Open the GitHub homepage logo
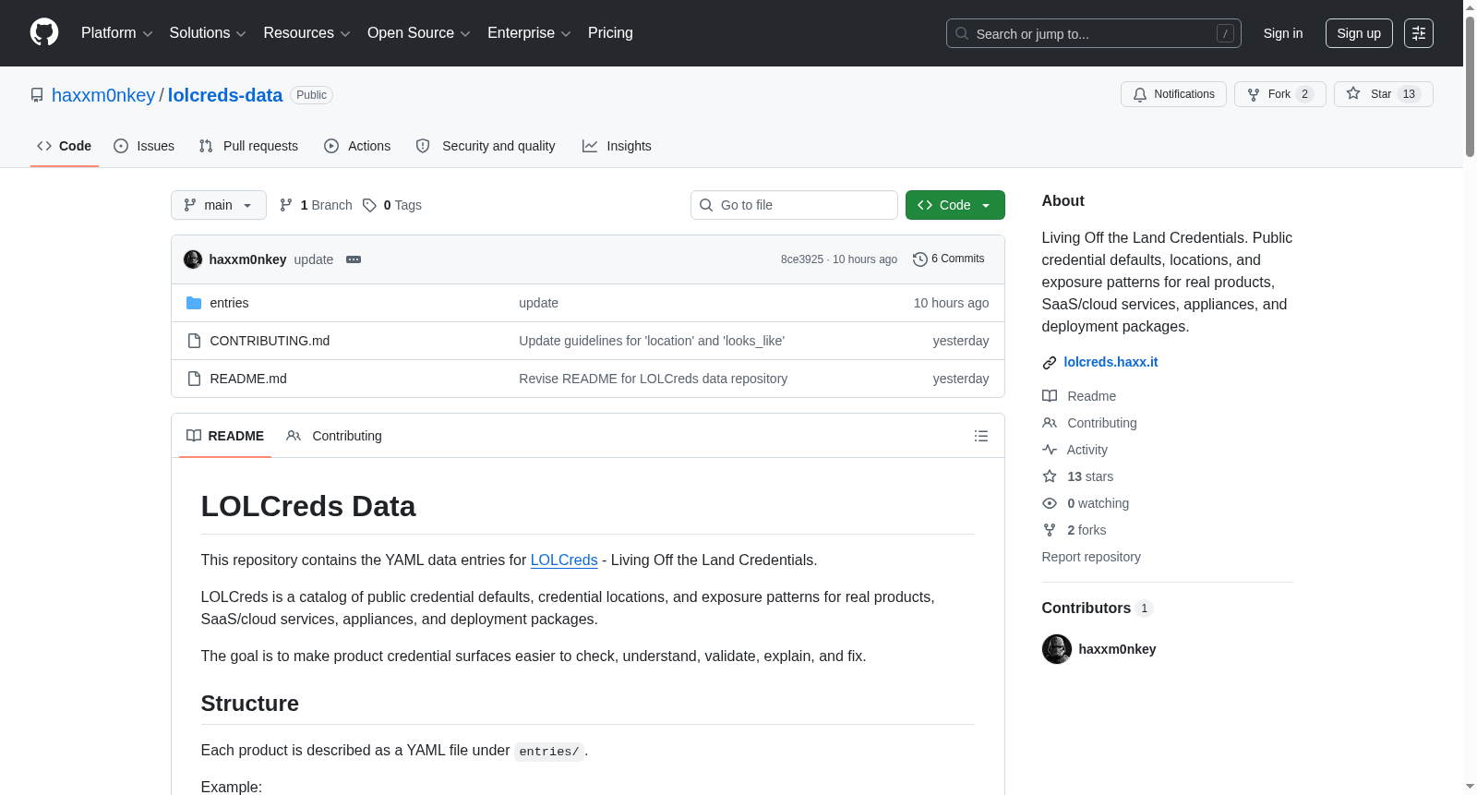 coord(44,32)
